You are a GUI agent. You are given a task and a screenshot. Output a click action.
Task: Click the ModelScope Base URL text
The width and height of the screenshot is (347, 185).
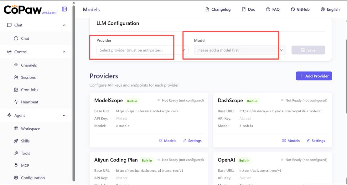coord(148,111)
